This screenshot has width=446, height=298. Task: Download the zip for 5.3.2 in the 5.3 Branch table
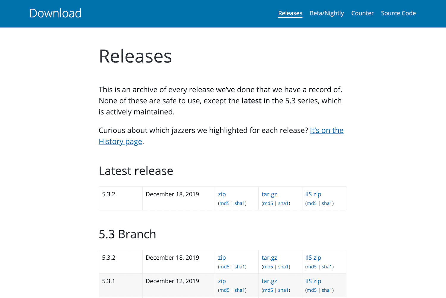point(222,258)
